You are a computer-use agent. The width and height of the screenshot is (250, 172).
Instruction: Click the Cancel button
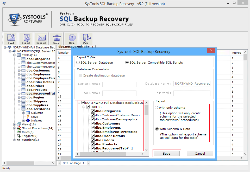point(200,154)
